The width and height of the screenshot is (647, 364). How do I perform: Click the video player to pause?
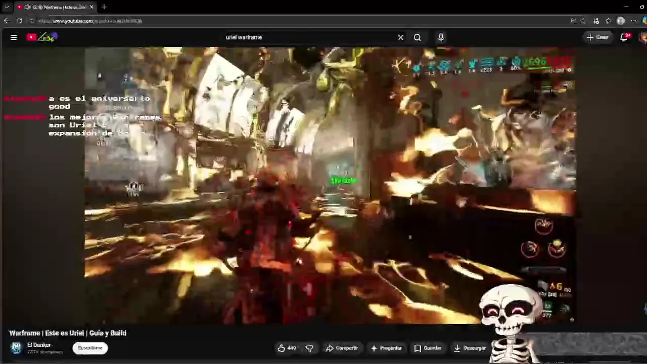pos(330,186)
